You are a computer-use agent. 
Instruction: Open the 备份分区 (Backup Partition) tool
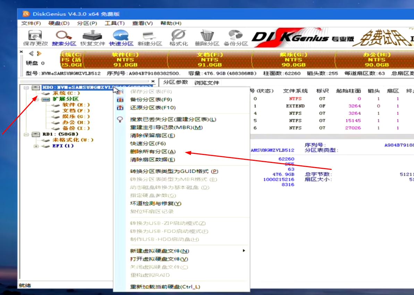click(x=236, y=38)
